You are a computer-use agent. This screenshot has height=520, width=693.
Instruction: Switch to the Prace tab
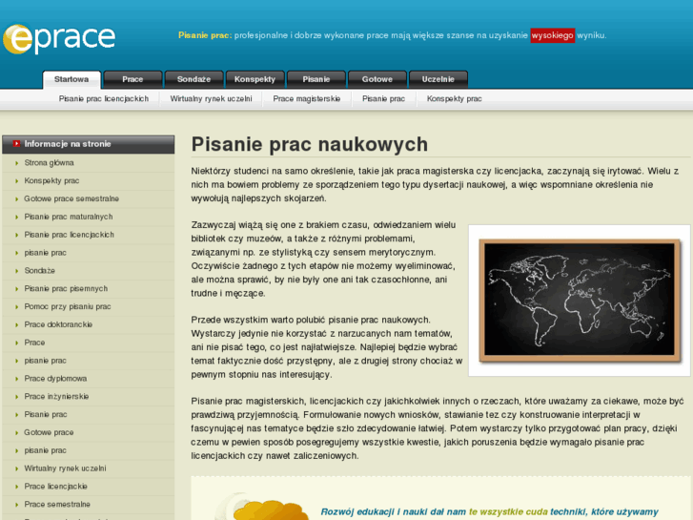pos(132,79)
